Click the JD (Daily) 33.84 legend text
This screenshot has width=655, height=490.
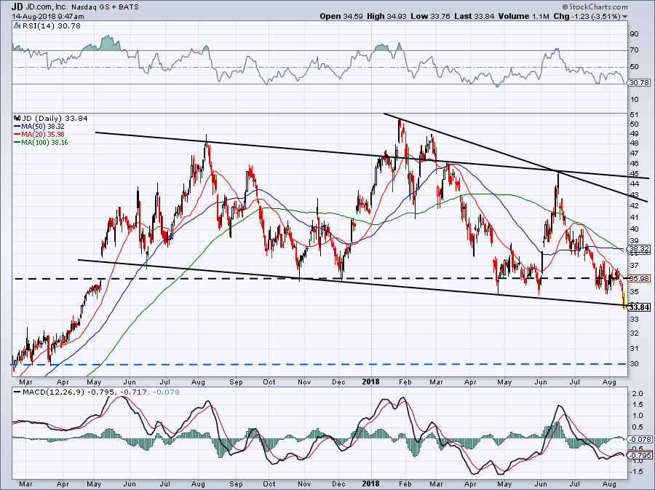tap(55, 118)
